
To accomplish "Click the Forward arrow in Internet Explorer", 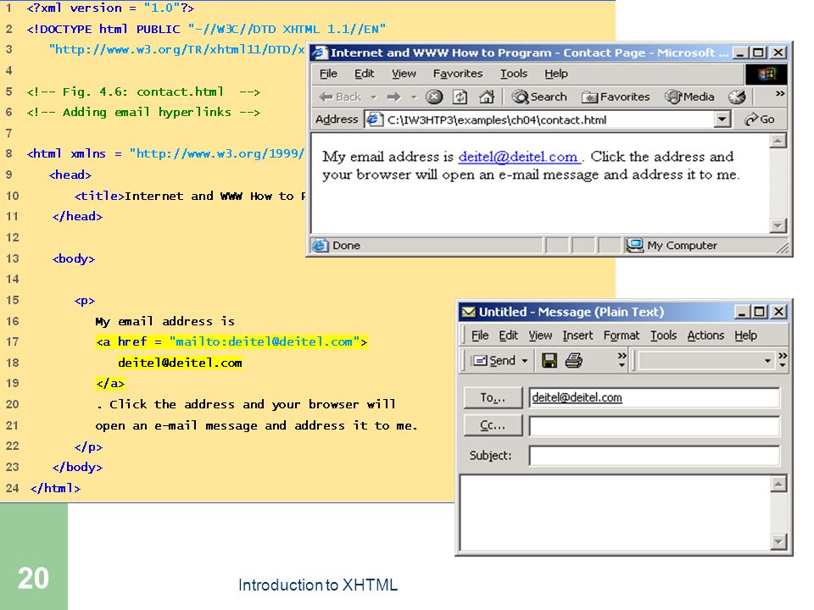I will (394, 97).
